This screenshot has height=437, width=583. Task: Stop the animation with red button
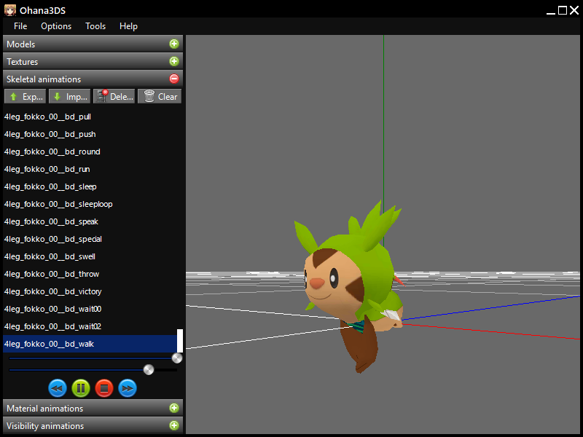point(104,388)
